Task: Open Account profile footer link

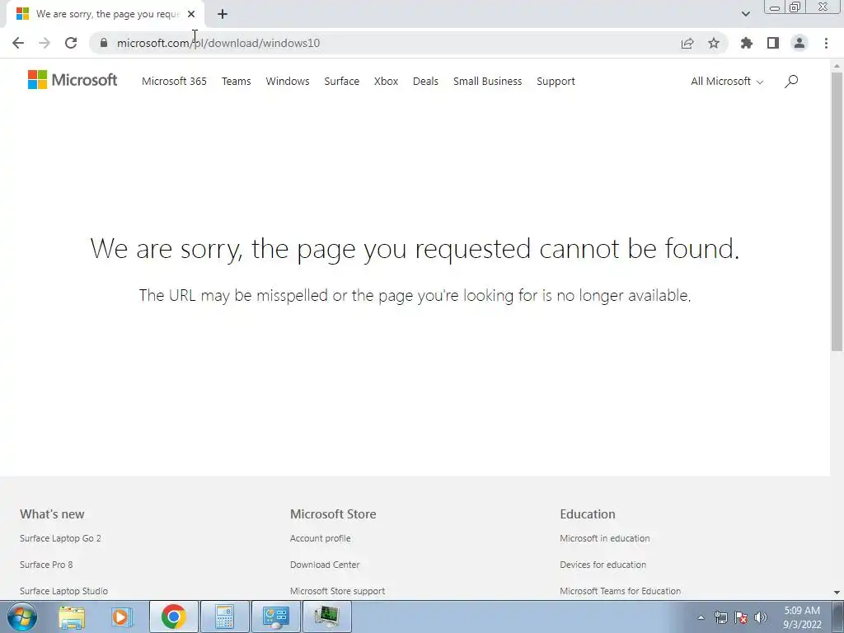Action: click(x=321, y=538)
